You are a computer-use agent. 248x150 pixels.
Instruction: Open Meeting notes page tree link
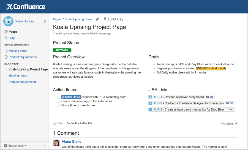click(18, 75)
